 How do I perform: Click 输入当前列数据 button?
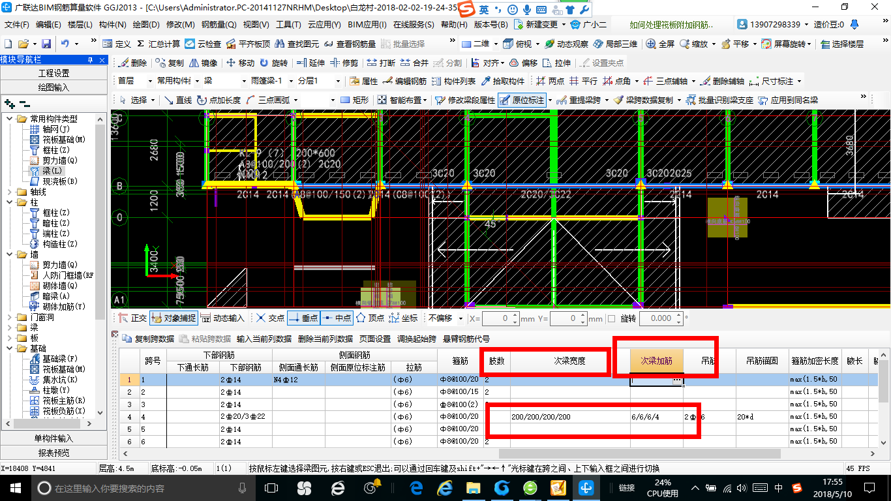pyautogui.click(x=264, y=339)
